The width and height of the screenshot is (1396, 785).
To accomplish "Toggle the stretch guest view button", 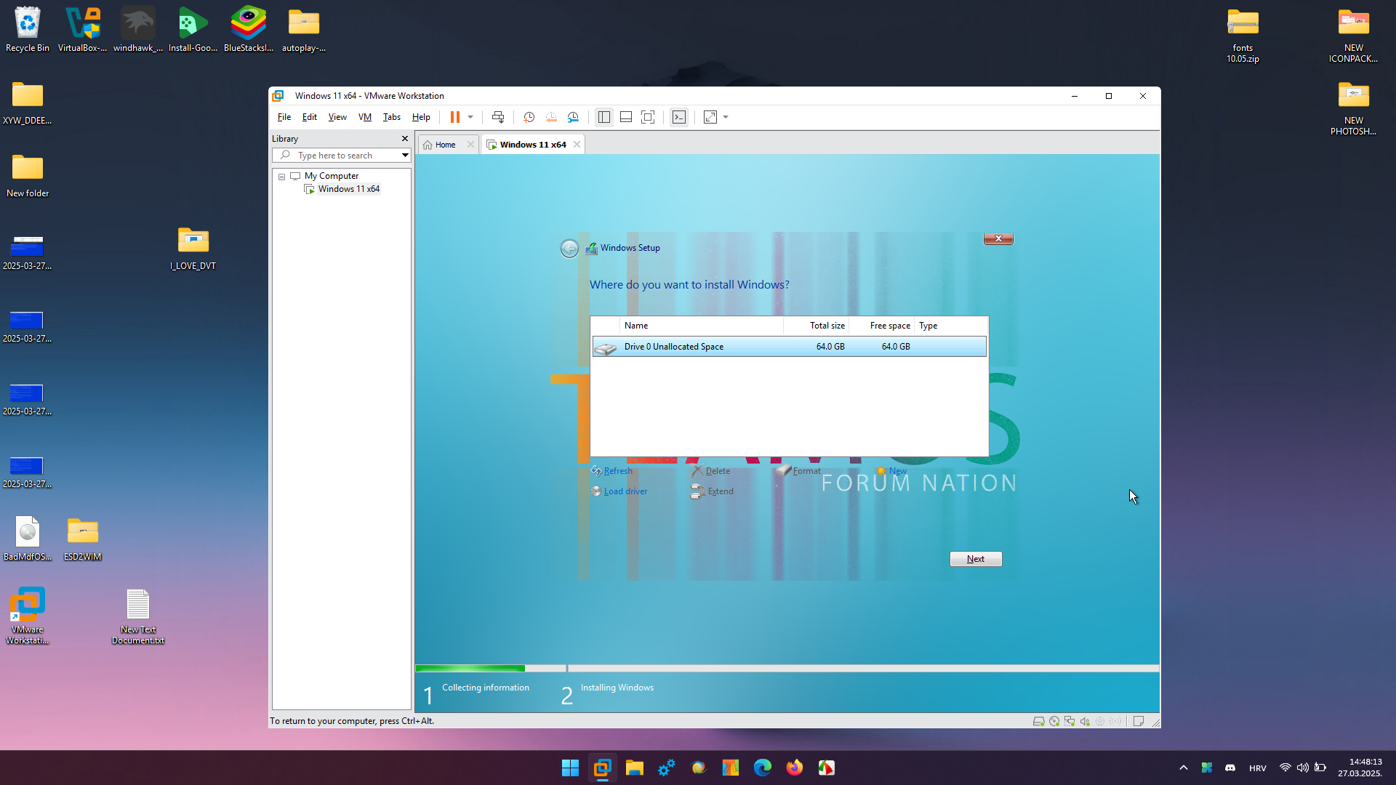I will coord(710,117).
